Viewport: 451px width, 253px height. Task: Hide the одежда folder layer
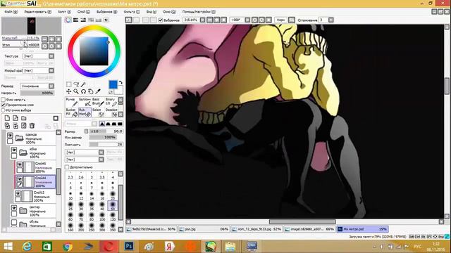point(10,135)
